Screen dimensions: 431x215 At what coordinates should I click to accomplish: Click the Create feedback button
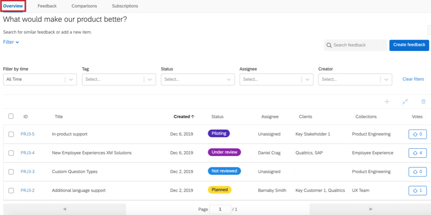click(x=409, y=45)
